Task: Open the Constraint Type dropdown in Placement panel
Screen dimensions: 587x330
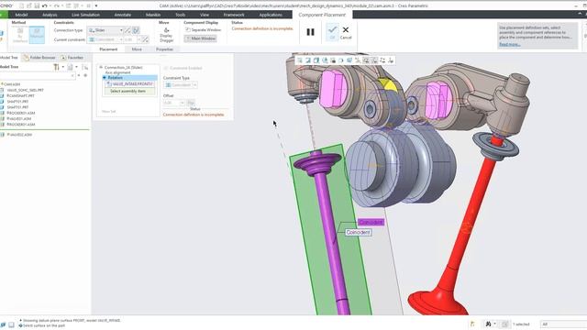Action: (194, 85)
